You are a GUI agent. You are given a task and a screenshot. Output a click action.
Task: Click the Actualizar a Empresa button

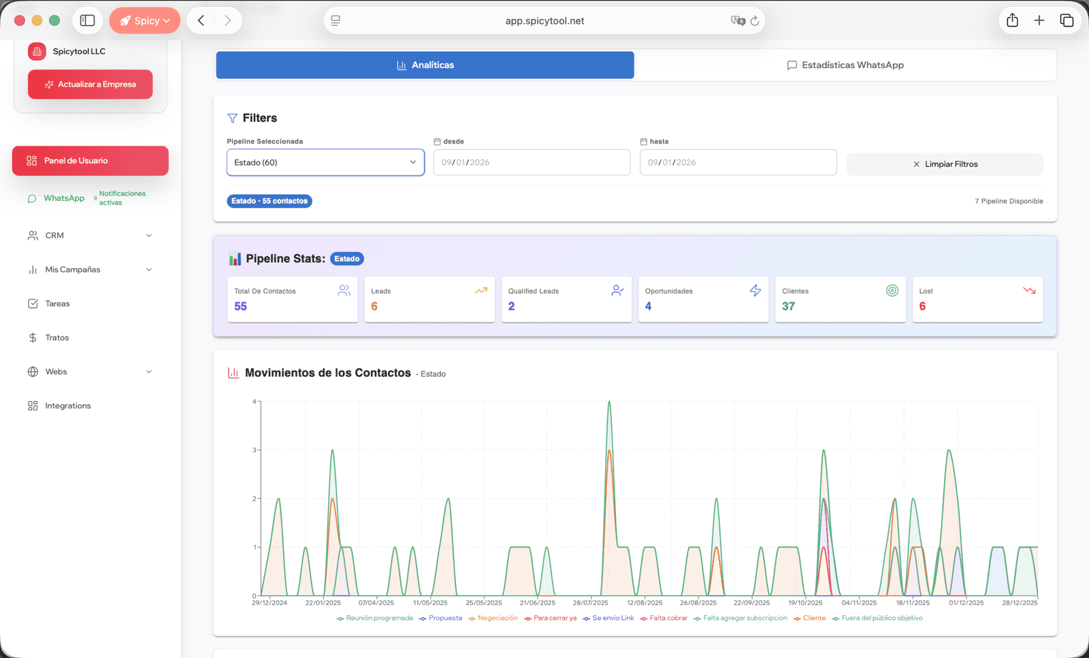[x=90, y=84]
